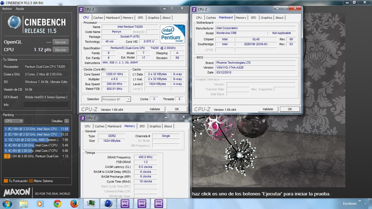Viewport: 372px width, 209px height.
Task: Click the Z icon of the CPU-Z CPU-tab window
Action: pyautogui.click(x=81, y=9)
